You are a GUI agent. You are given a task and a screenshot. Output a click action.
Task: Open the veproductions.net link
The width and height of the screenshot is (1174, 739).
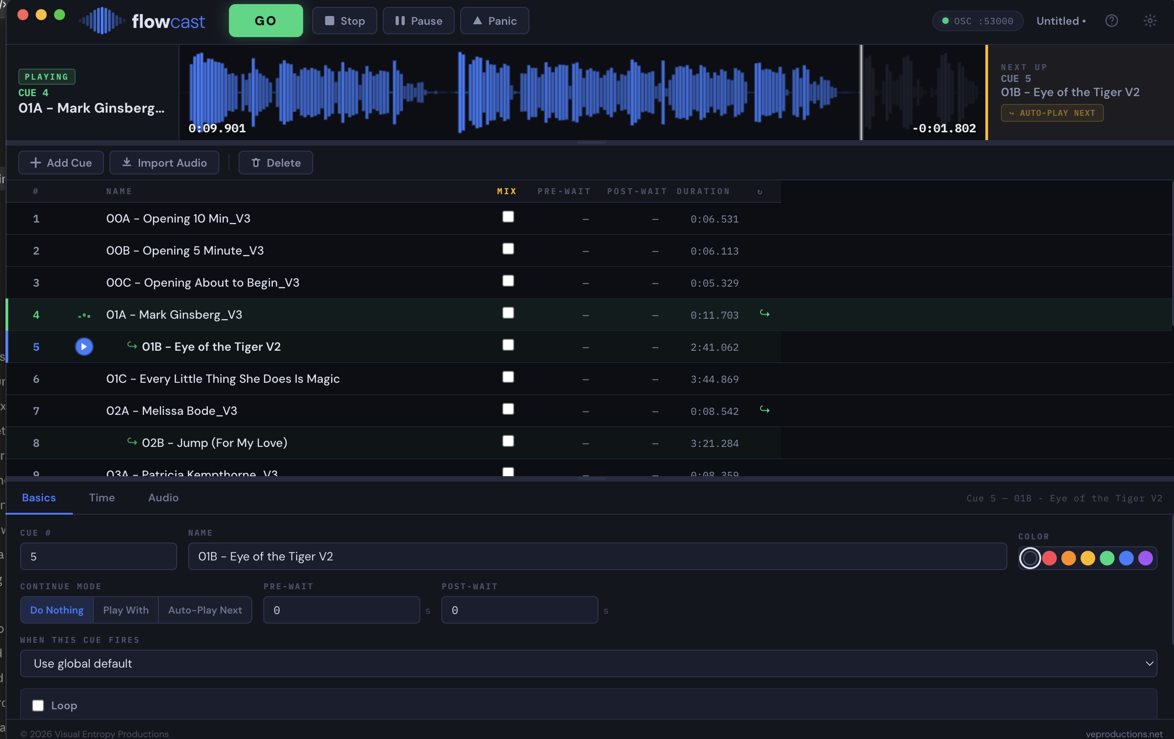(1124, 734)
